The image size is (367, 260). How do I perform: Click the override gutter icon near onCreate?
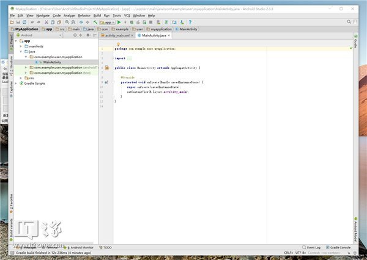[106, 82]
